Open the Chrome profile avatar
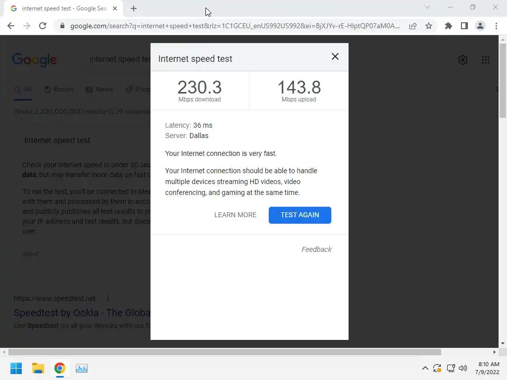This screenshot has width=507, height=380. [480, 26]
